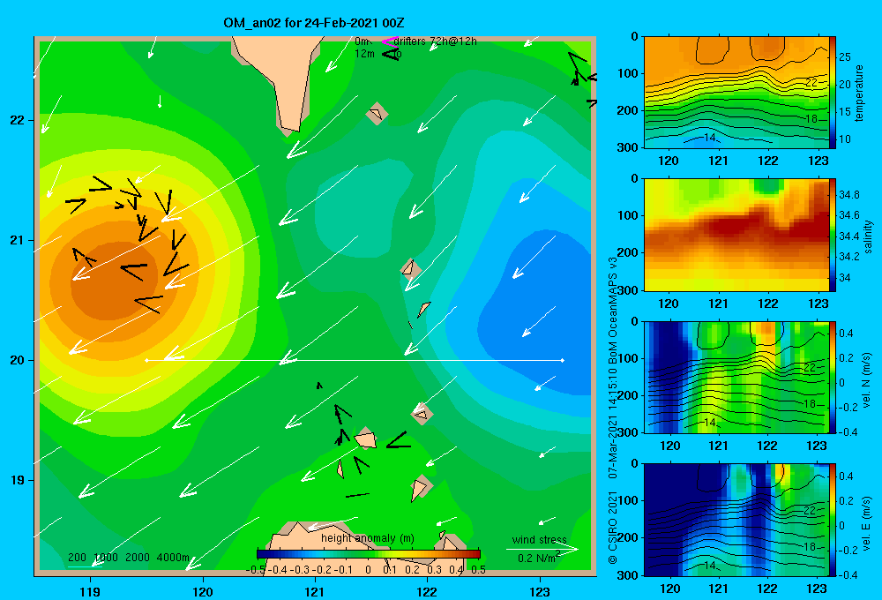This screenshot has width=882, height=600.
Task: Click the east endpoint of the white transect line
Action: 563,360
